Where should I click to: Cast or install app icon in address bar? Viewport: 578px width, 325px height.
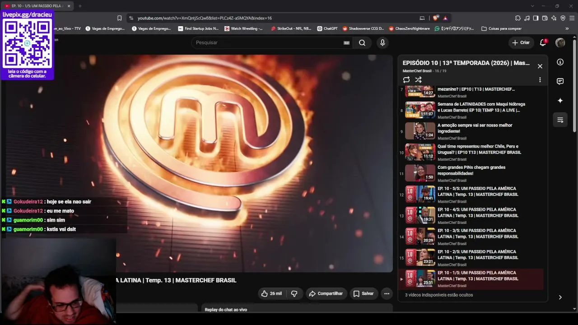pos(422,18)
